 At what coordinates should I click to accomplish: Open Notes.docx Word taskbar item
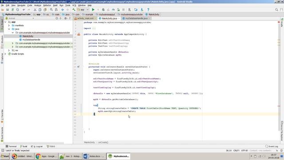coord(94,156)
